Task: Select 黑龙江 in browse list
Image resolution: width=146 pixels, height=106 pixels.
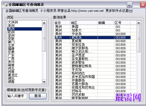Action: 24,75
